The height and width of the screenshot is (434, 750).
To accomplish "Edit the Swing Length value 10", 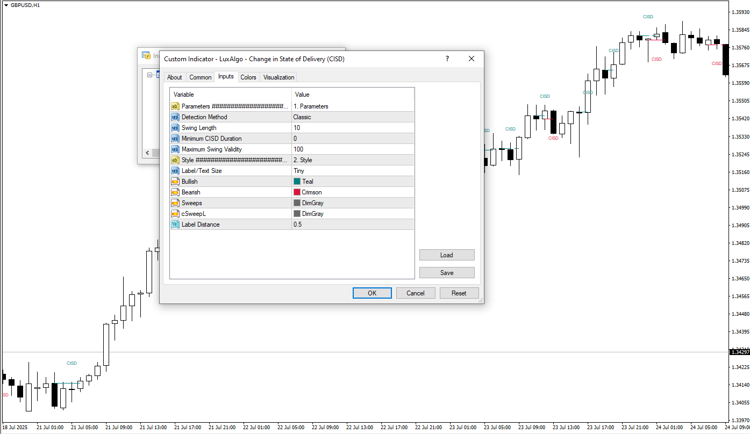I will pos(353,128).
